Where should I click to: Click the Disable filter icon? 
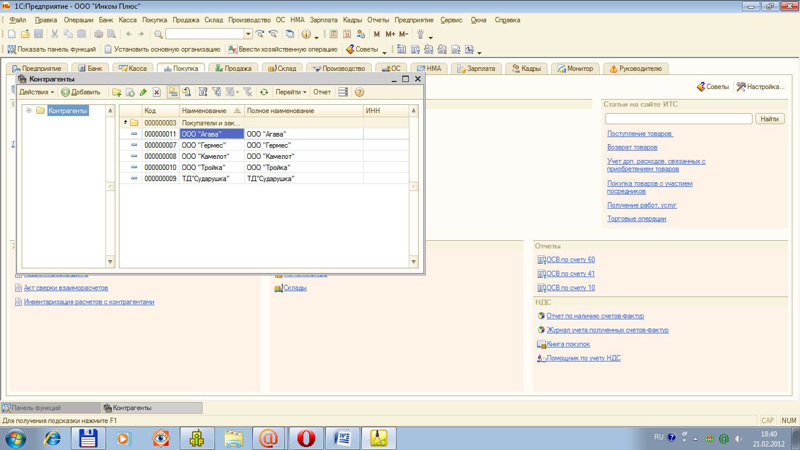247,92
